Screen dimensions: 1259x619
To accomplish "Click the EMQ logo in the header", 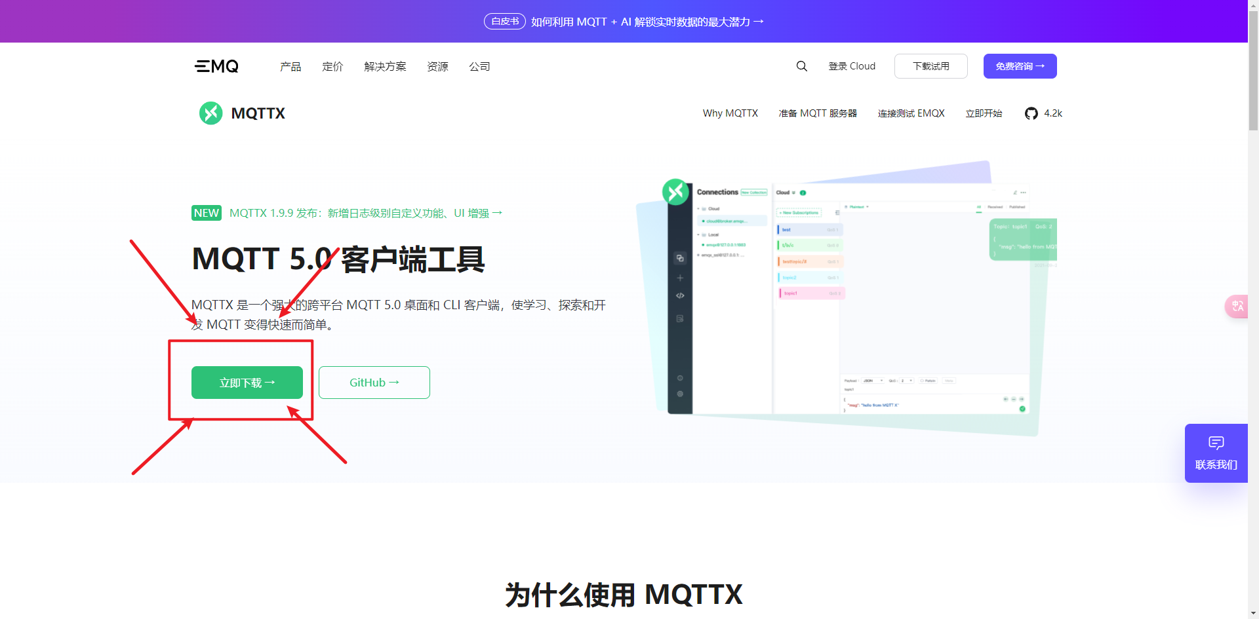I will pos(216,66).
